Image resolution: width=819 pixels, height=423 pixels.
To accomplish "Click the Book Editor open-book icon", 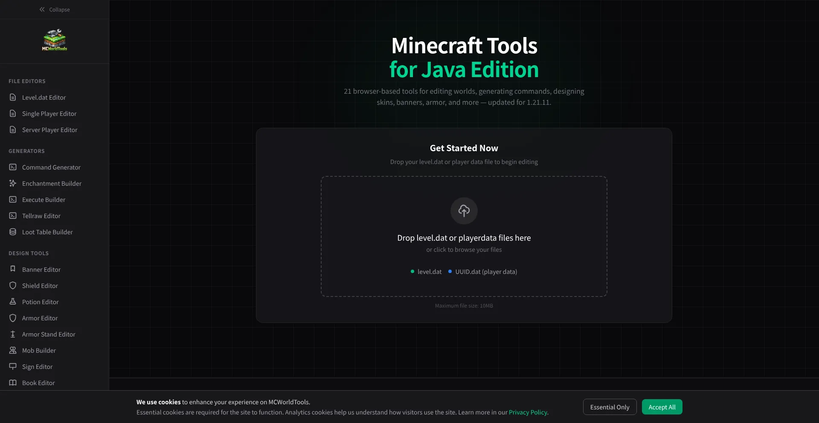I will pyautogui.click(x=13, y=383).
